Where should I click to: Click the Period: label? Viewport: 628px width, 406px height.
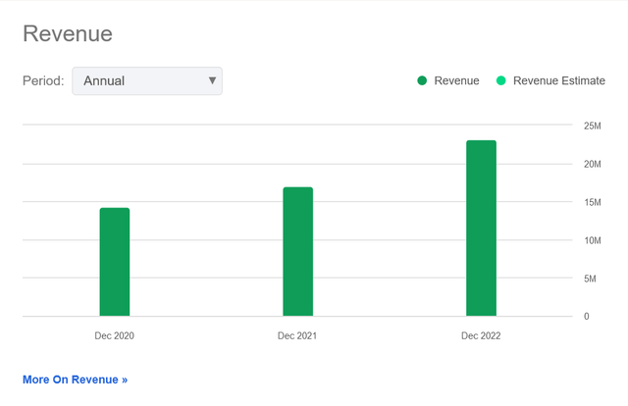pos(43,80)
